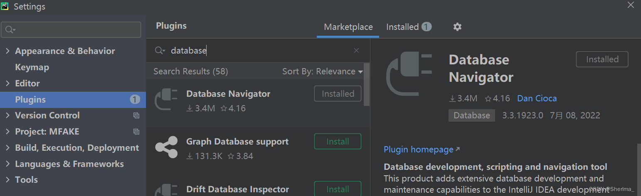
Task: Expand the Build, Execution, Deployment node
Action: tap(7, 148)
